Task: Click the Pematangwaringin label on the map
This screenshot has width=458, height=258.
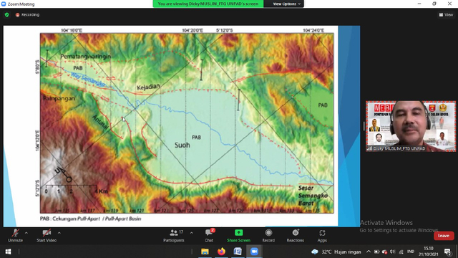Action: (x=86, y=57)
